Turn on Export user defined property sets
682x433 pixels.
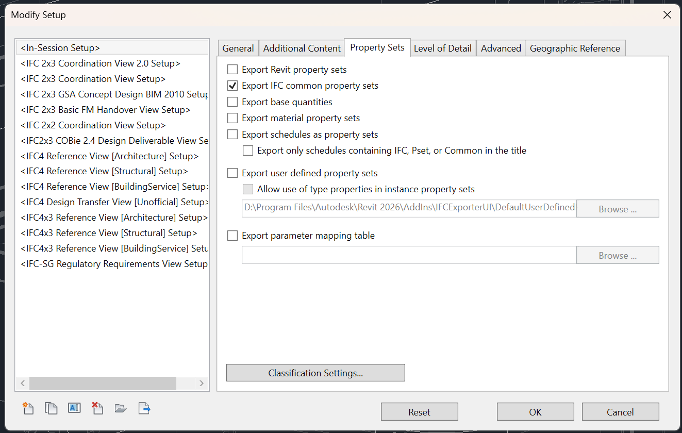[x=232, y=173]
